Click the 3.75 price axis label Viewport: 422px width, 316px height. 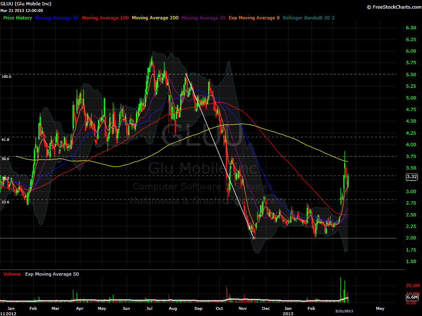(411, 156)
